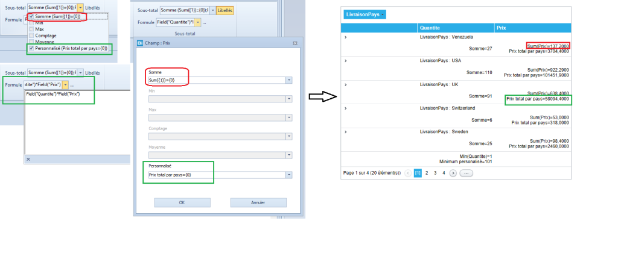
Task: Close the formula editor popup with the X icon
Action: 28,160
